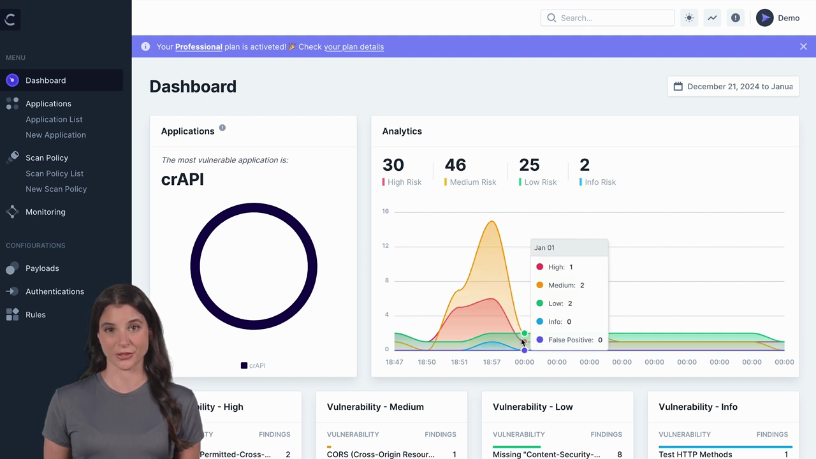Click the Payloads icon in the sidebar
Screen dimensions: 816x459
click(x=12, y=268)
